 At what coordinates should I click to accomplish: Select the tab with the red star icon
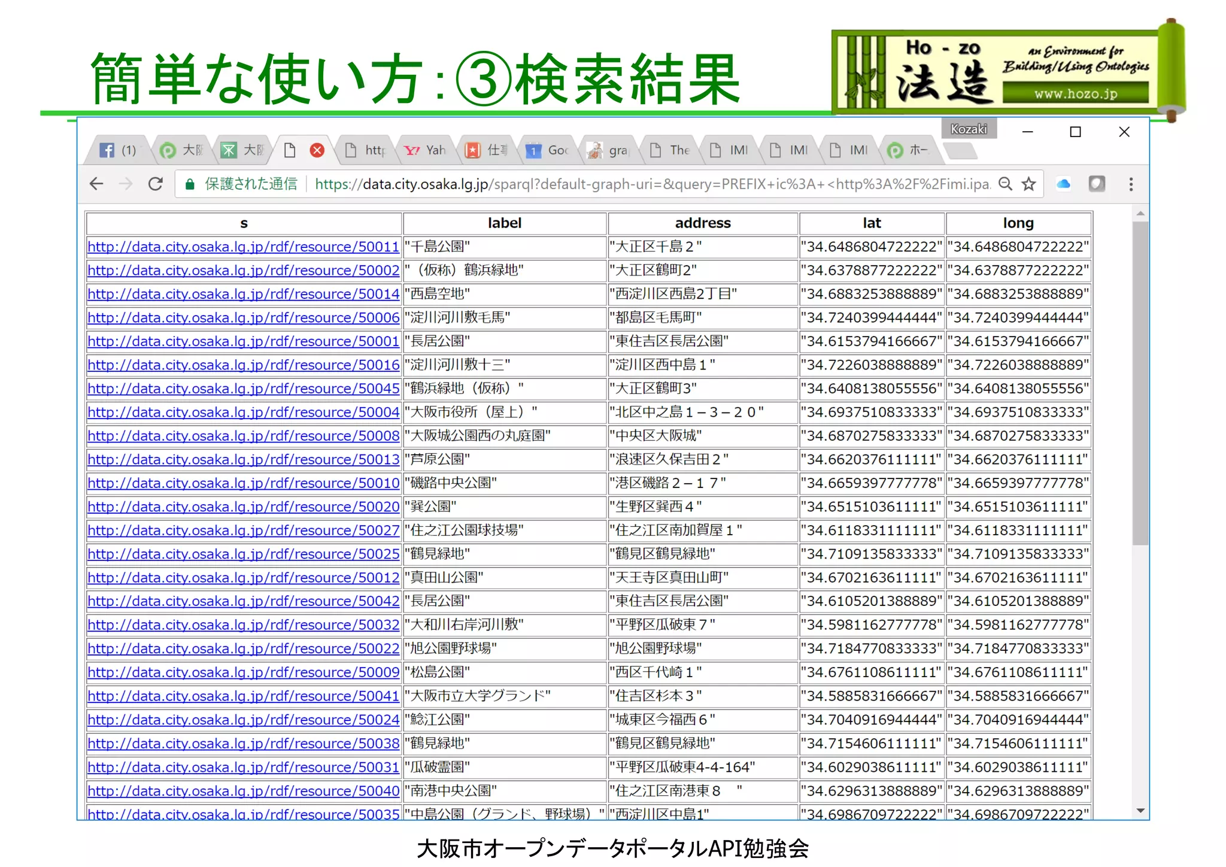tap(486, 150)
